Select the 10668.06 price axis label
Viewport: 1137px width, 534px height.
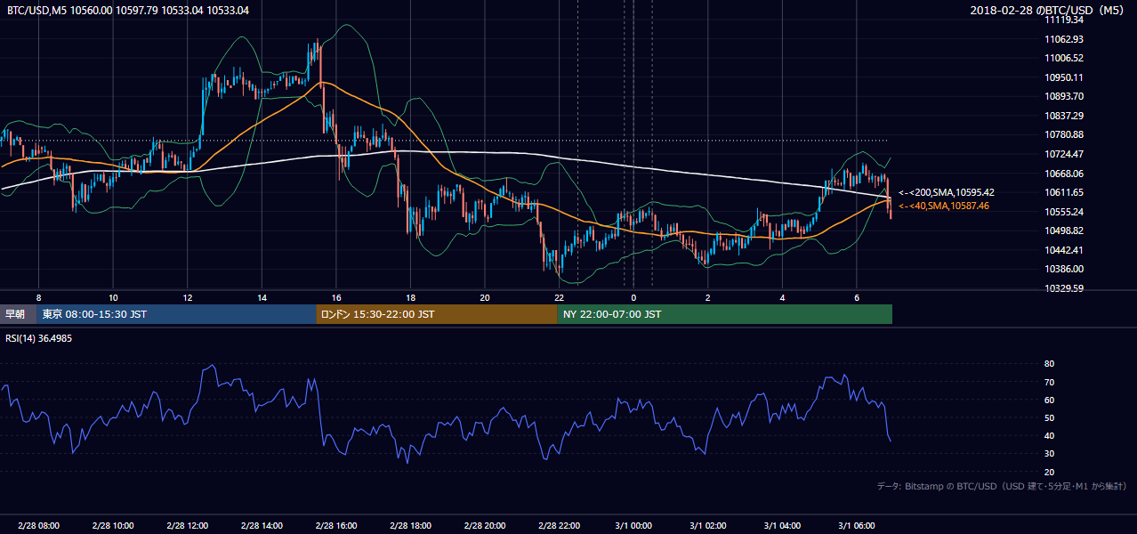point(1064,174)
